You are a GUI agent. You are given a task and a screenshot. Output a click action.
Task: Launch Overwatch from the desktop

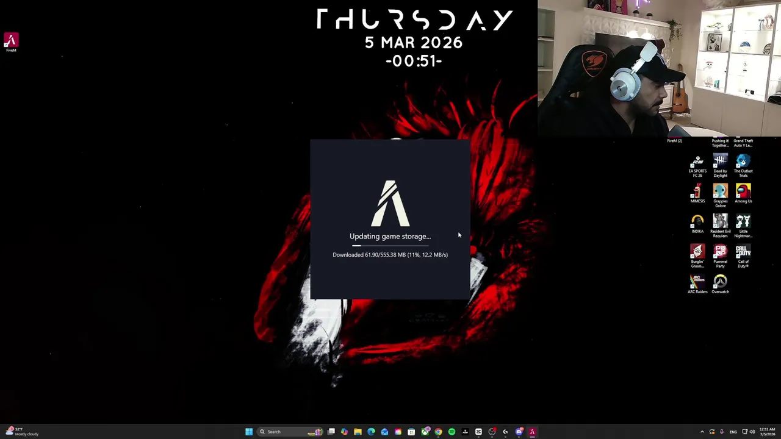[x=720, y=284]
